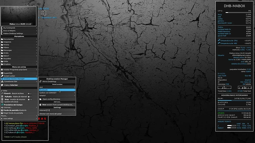Expand the Colorear submenu arrow
The height and width of the screenshot is (143, 255).
click(x=37, y=108)
